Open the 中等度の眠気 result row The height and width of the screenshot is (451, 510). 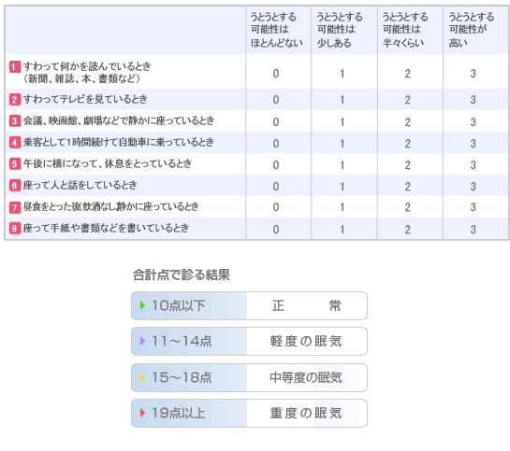pyautogui.click(x=250, y=377)
